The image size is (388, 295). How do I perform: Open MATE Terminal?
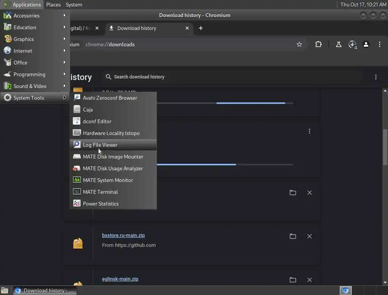(113, 192)
